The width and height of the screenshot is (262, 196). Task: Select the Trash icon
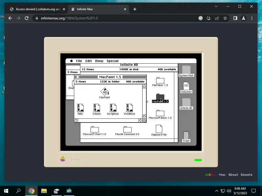tap(186, 135)
